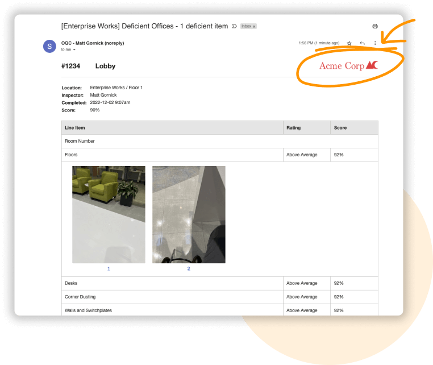The width and height of the screenshot is (433, 365).
Task: Open the three-dot more options menu
Action: click(375, 43)
